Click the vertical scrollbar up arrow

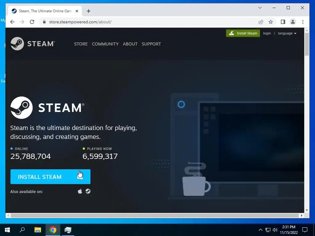point(307,30)
